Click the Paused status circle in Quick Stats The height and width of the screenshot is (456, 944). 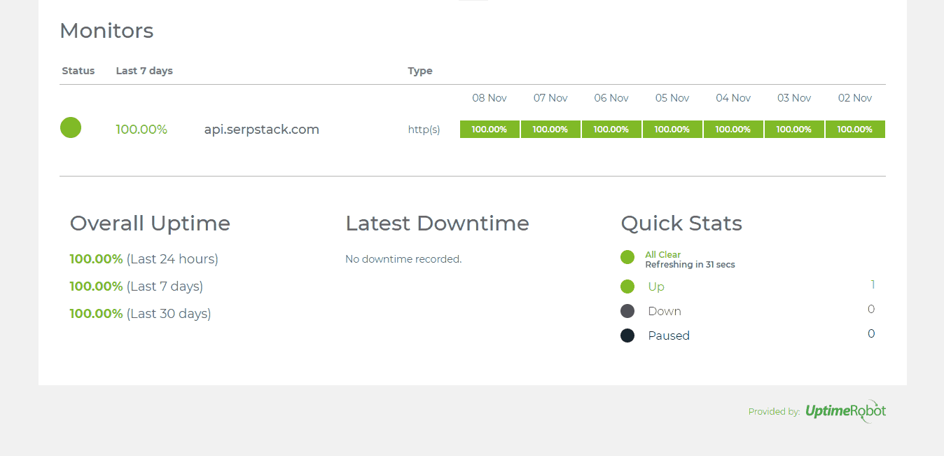(627, 335)
